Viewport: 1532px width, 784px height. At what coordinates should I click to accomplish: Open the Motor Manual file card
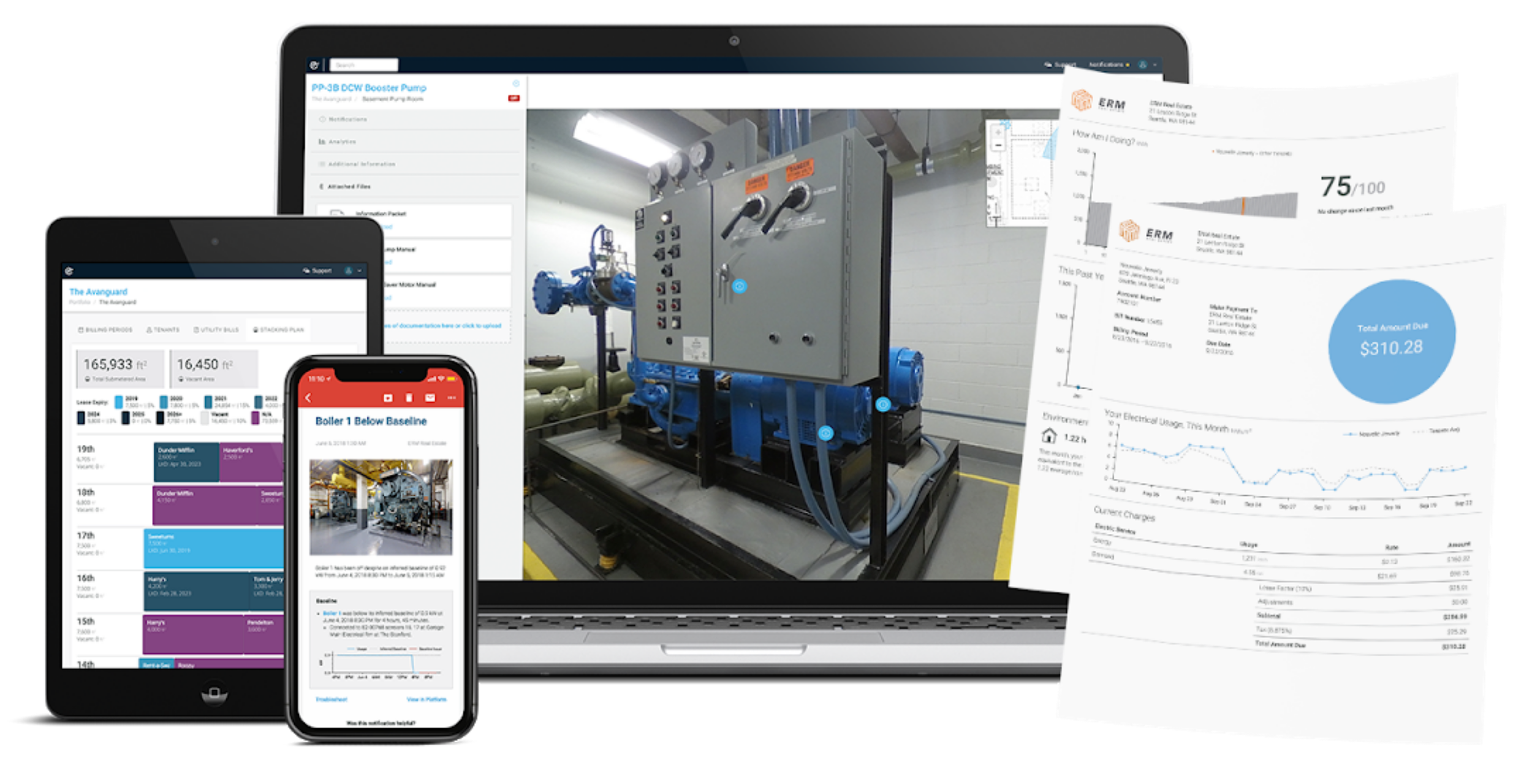point(447,291)
